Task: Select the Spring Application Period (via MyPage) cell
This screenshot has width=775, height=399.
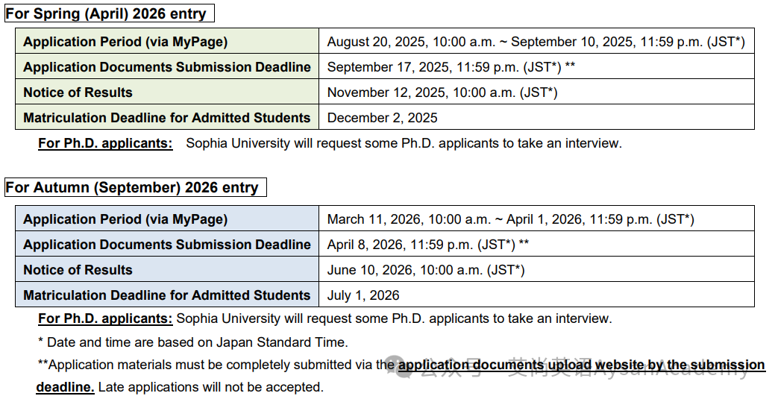Action: pyautogui.click(x=167, y=41)
